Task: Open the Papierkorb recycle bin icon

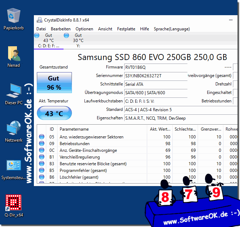Action: (x=14, y=16)
